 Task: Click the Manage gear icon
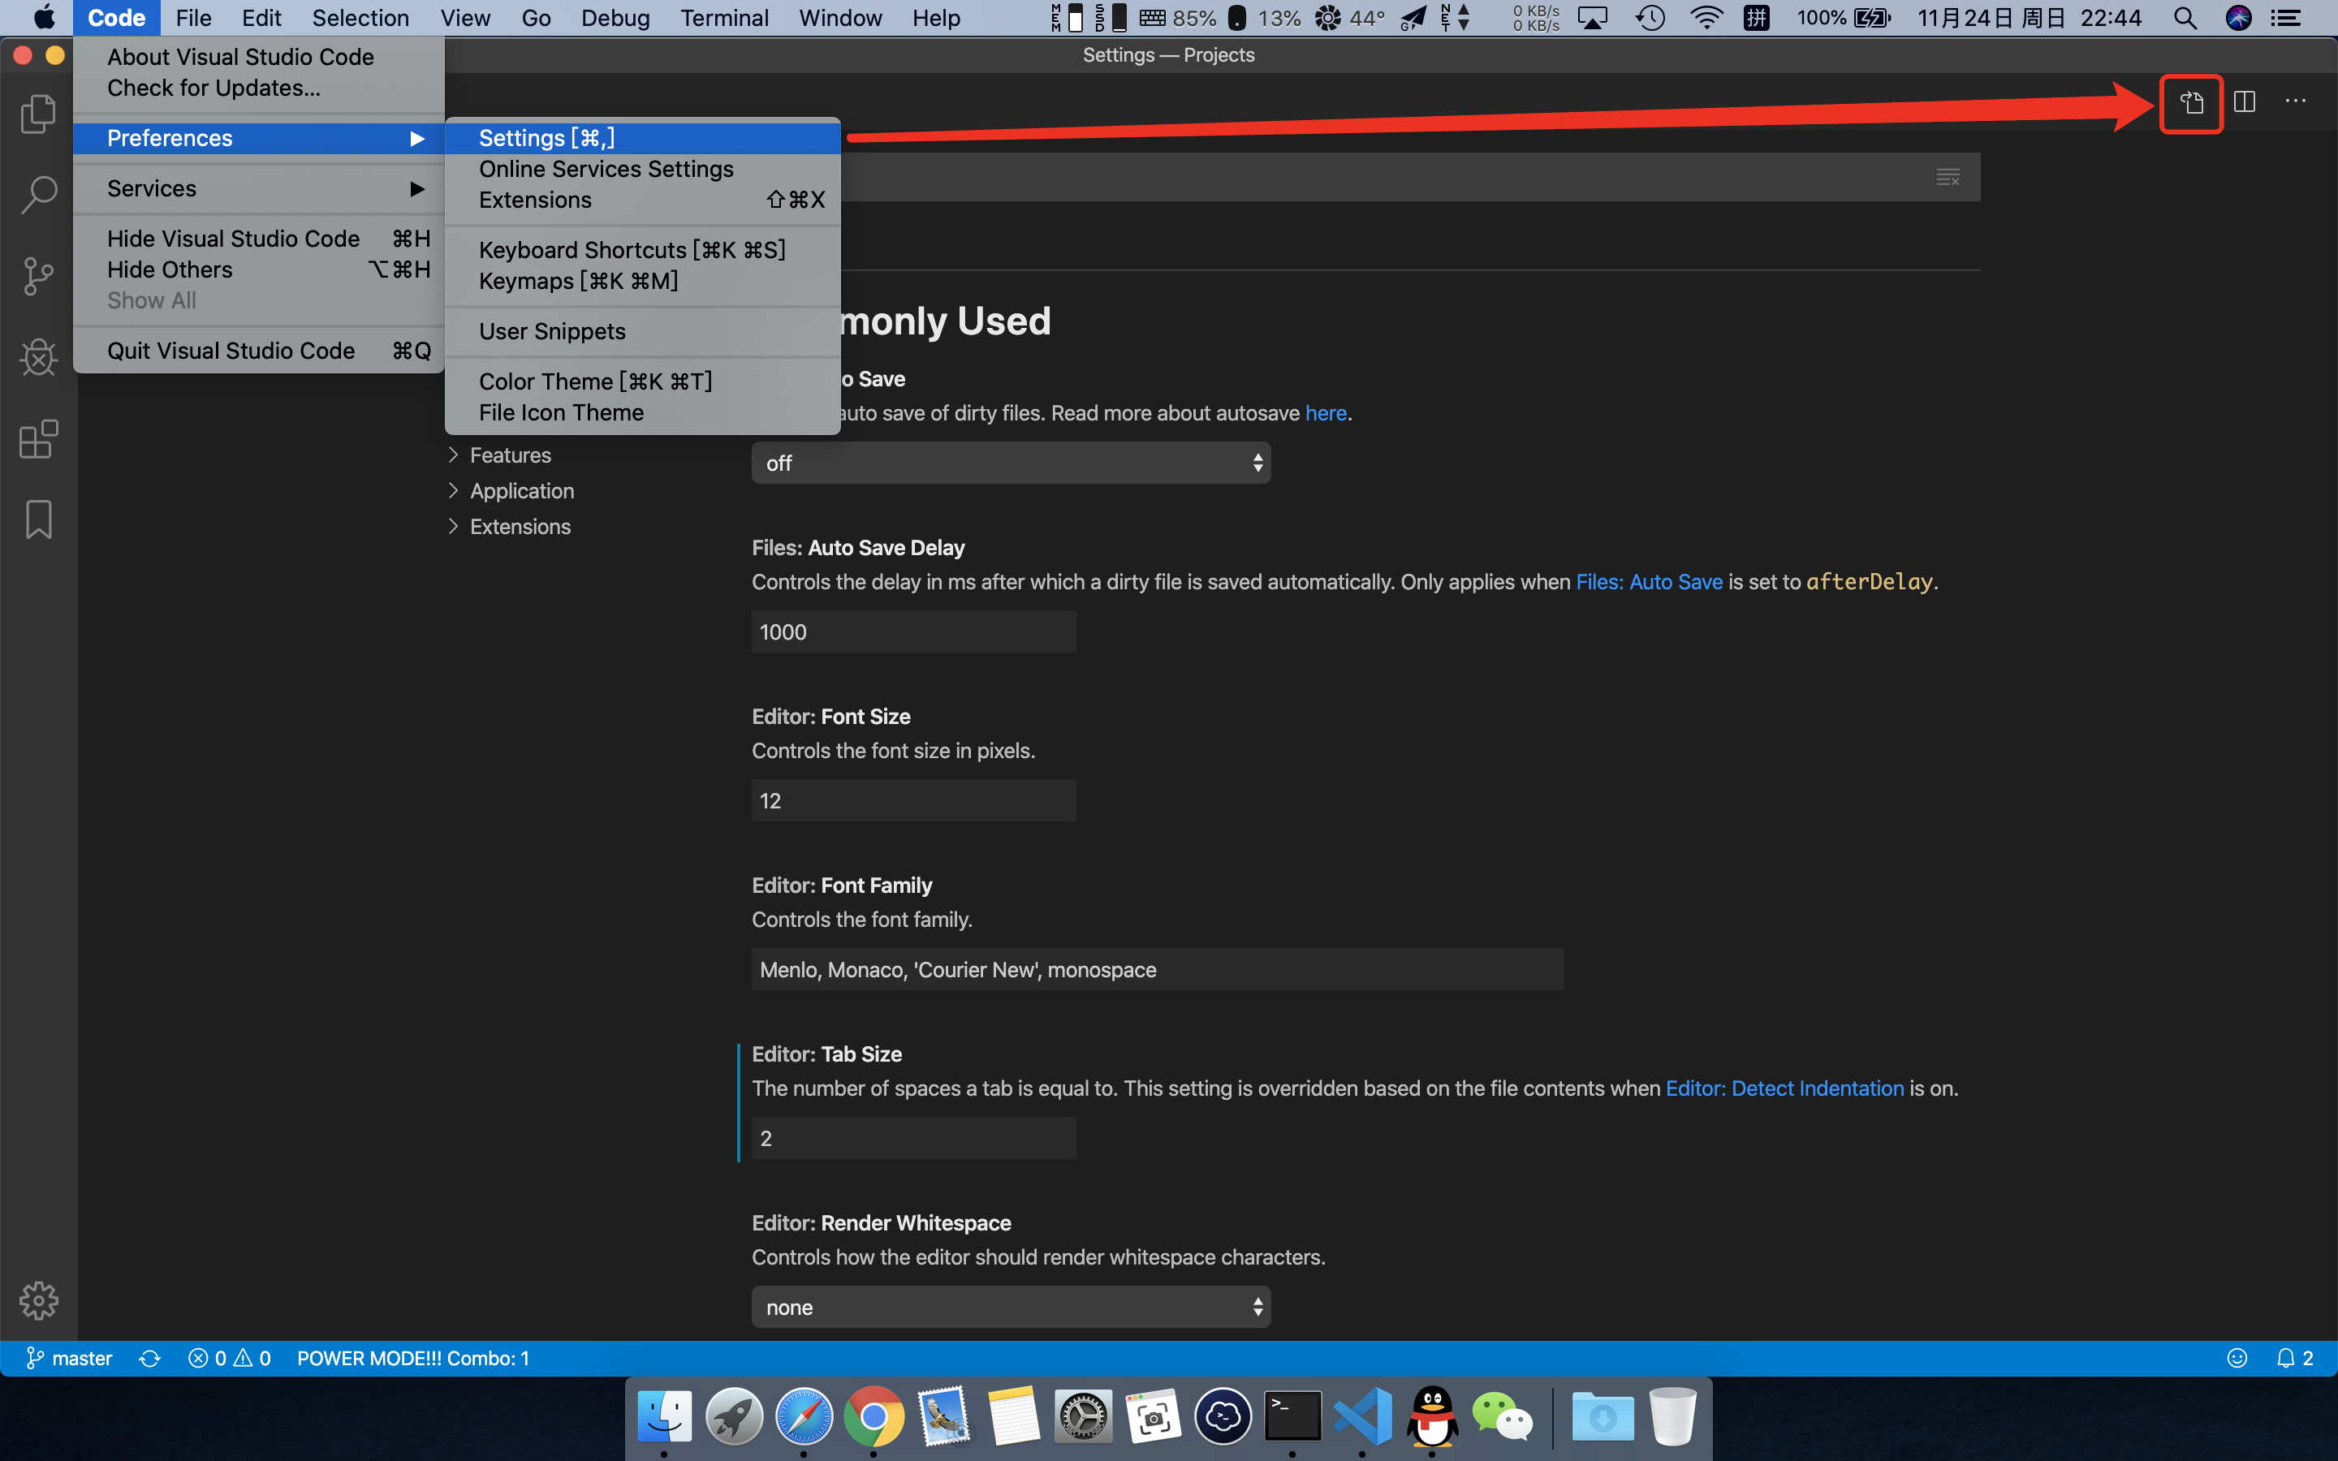39,1300
